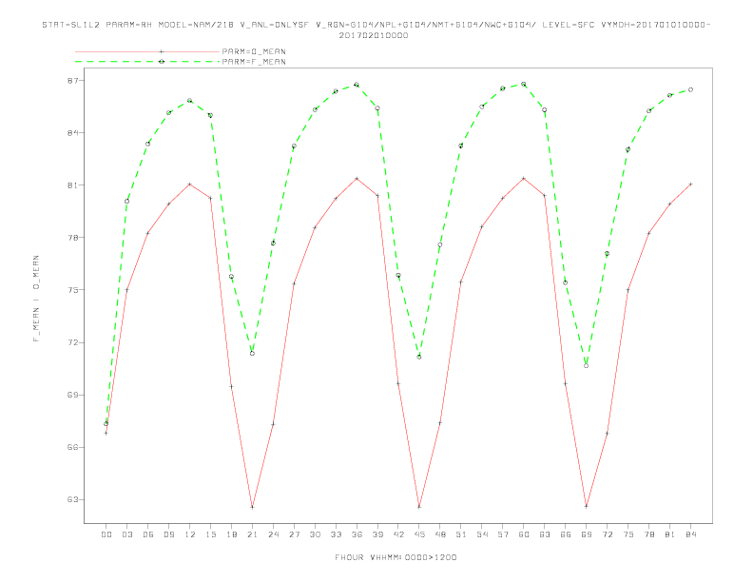Screen dimensions: 753x582
Task: Click the PARM=F_MEAN legend label
Action: coord(254,62)
